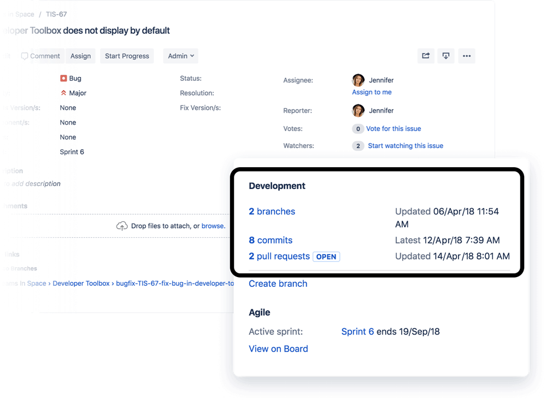The image size is (546, 400).
Task: Click the export issue icon
Action: point(446,56)
